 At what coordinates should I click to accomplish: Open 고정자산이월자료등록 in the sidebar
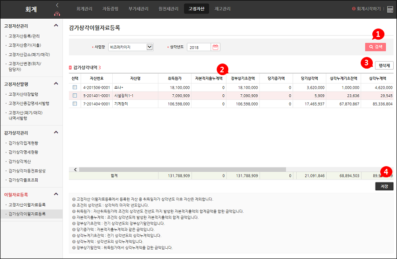click(27, 205)
